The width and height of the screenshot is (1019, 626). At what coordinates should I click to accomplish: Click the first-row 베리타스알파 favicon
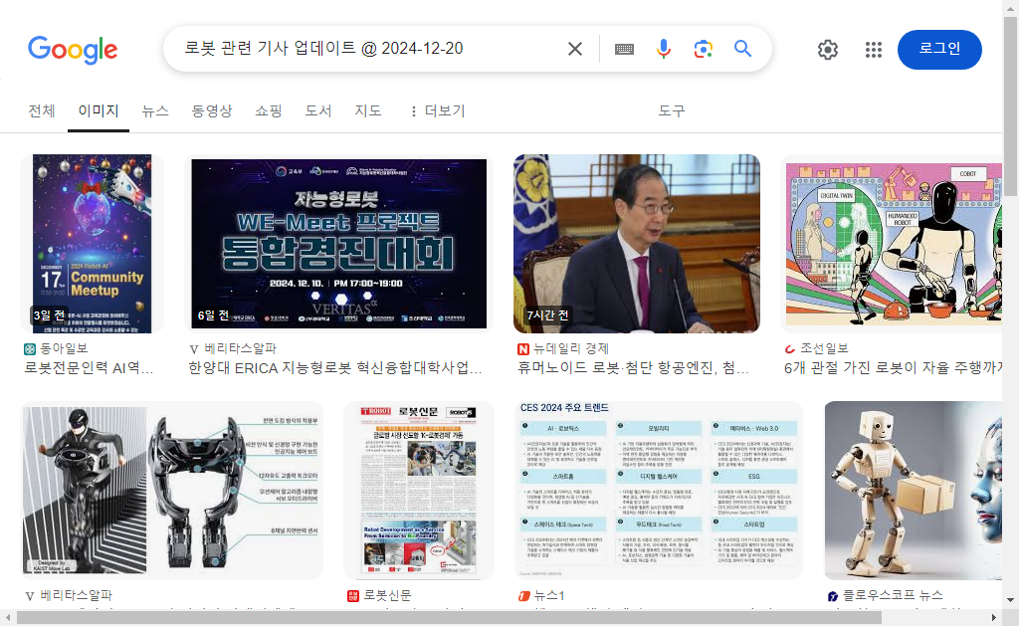click(x=194, y=349)
